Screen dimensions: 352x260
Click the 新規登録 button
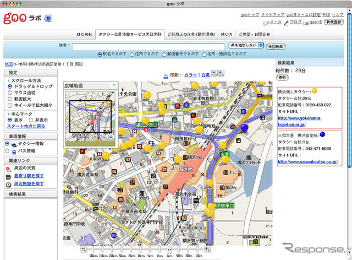334,22
